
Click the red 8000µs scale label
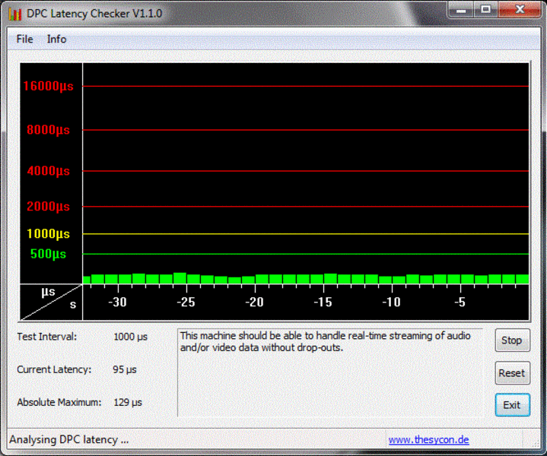pos(48,130)
